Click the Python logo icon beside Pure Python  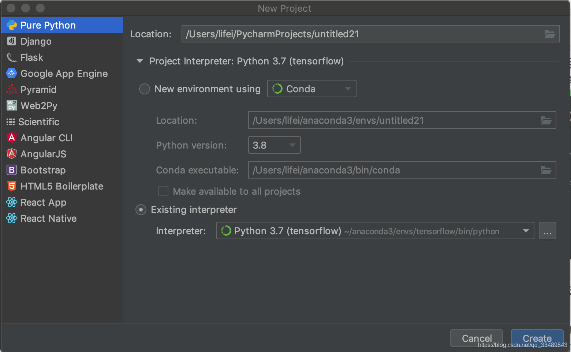(12, 25)
